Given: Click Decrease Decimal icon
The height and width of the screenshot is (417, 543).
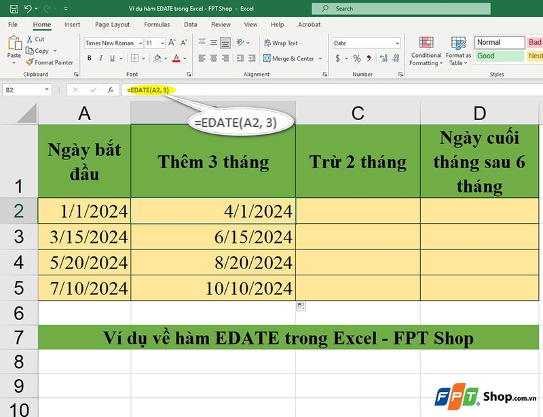Looking at the screenshot, I should (x=396, y=58).
